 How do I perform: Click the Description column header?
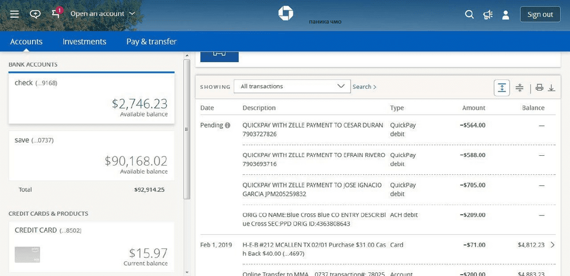(259, 108)
